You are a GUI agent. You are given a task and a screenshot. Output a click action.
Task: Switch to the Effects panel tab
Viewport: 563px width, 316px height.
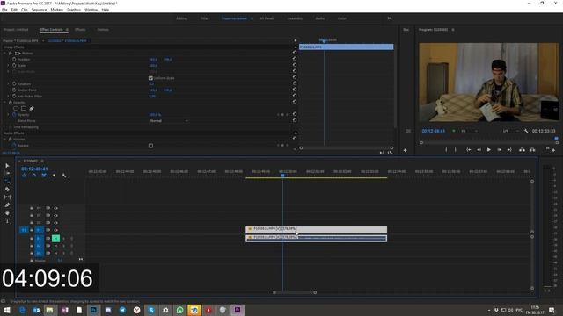click(80, 30)
